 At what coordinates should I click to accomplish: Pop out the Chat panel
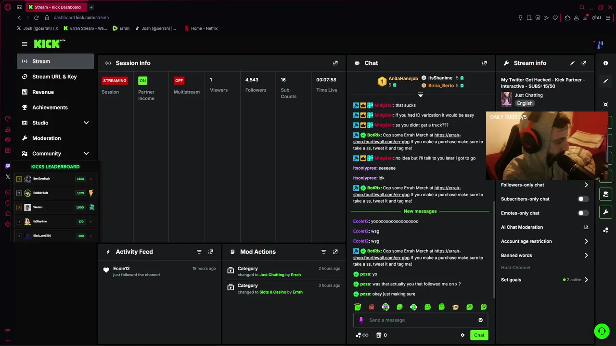484,63
